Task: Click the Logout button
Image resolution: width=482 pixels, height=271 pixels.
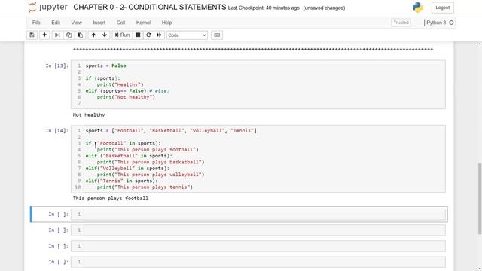Action: pyautogui.click(x=442, y=8)
